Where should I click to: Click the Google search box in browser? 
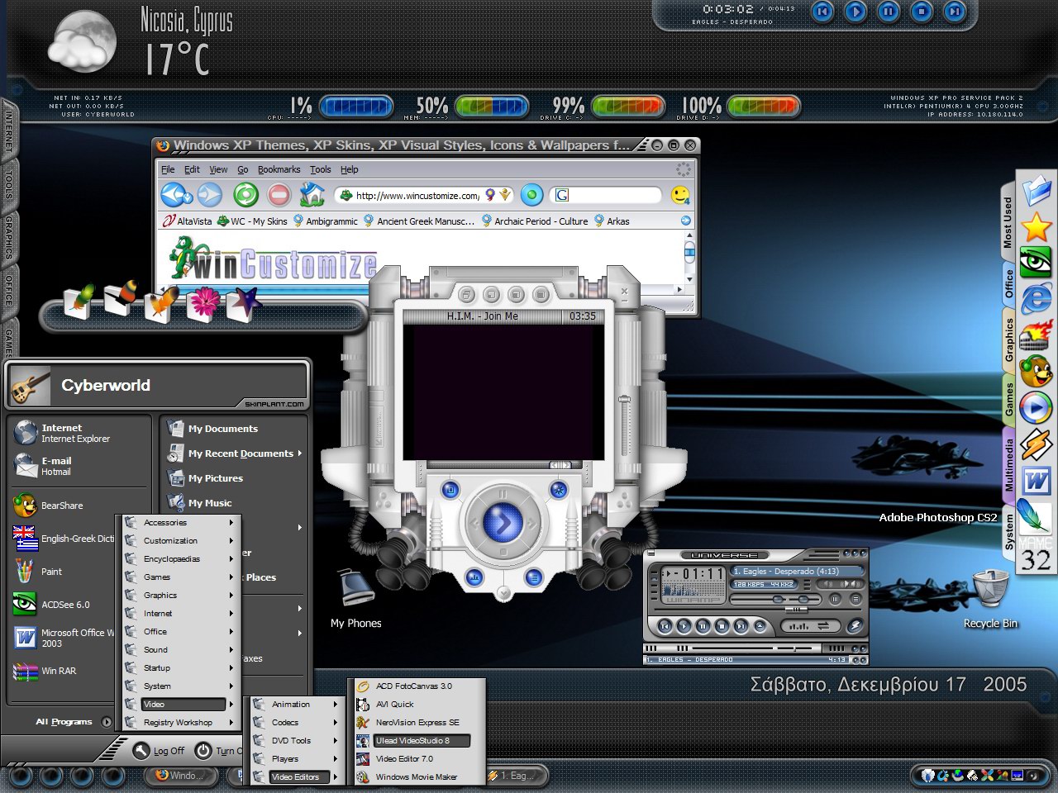[608, 195]
